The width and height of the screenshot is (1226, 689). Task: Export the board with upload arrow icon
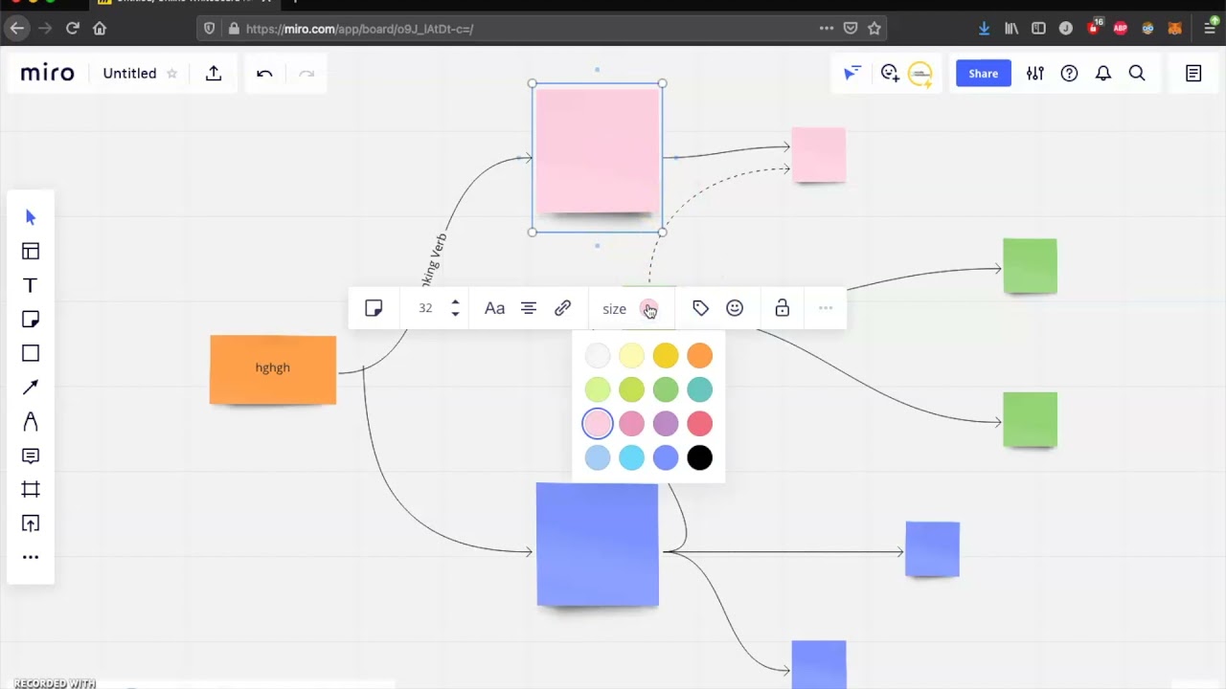(214, 74)
